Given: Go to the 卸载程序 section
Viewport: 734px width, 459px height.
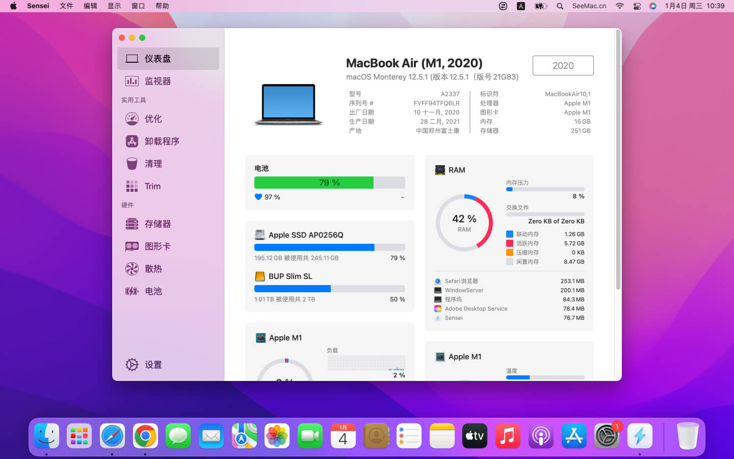Looking at the screenshot, I should click(168, 141).
